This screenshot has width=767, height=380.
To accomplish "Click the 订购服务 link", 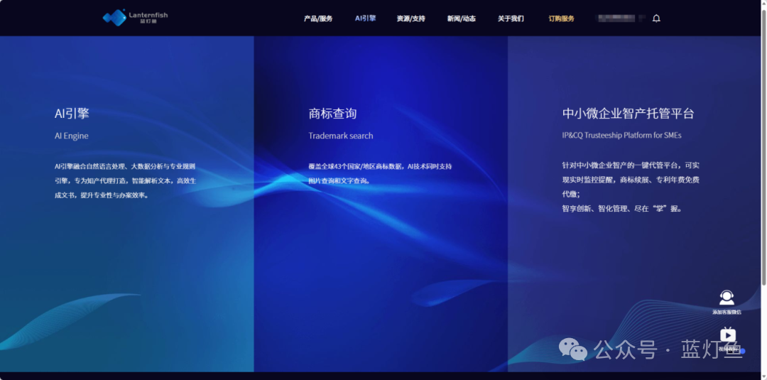I will click(561, 18).
